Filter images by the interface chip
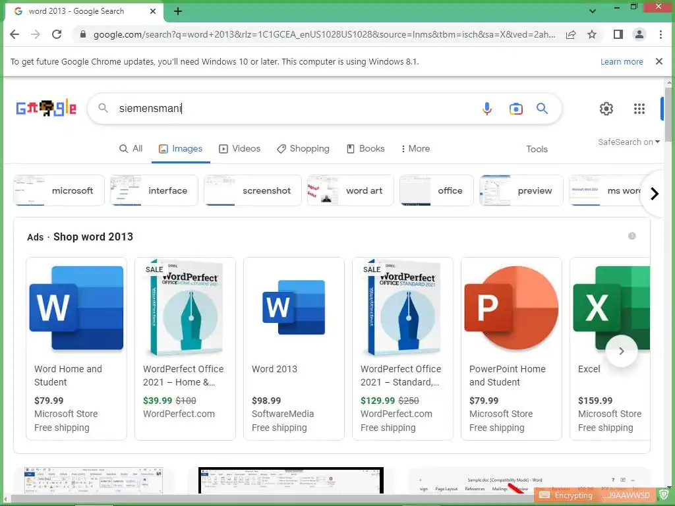Viewport: 675px width, 506px height. tap(154, 190)
